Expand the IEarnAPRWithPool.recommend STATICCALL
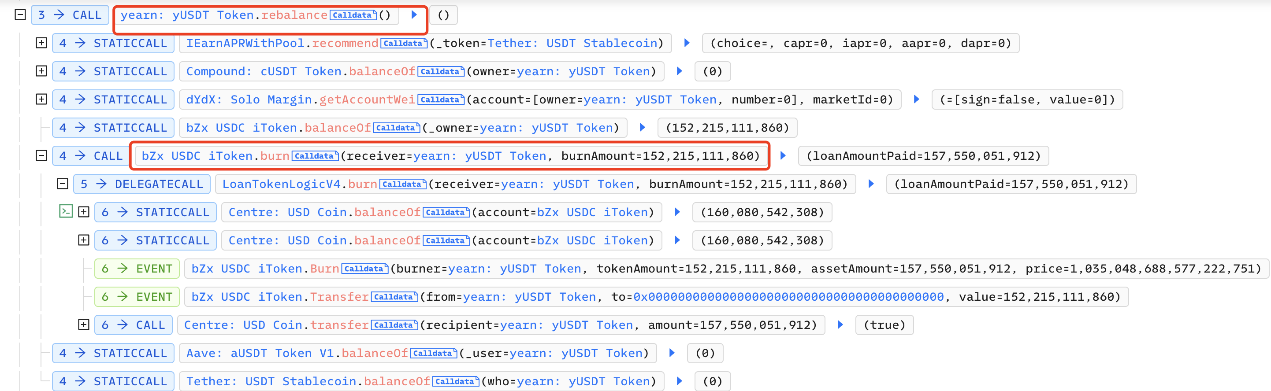 point(41,43)
